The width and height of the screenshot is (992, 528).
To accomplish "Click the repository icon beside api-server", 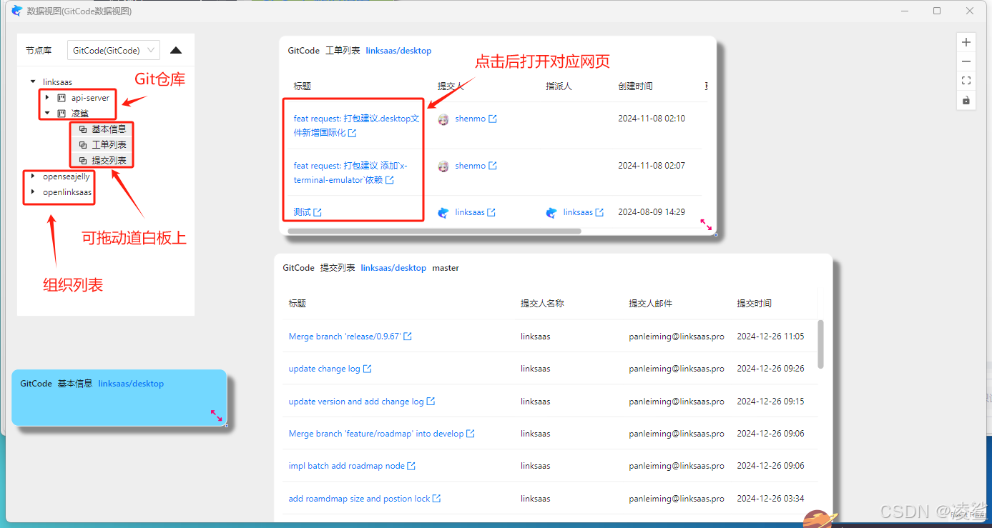I will pos(63,97).
